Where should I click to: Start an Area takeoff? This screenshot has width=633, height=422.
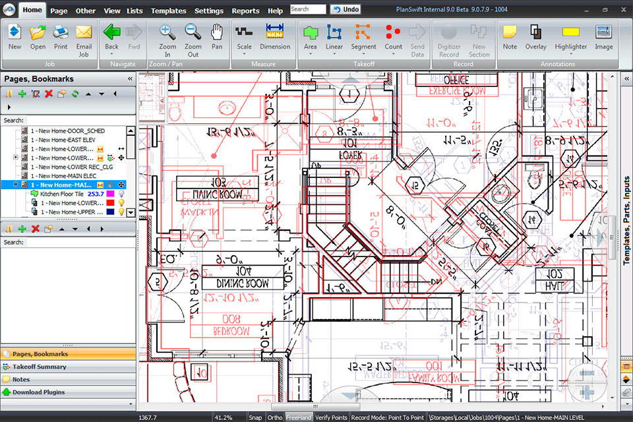pos(311,37)
